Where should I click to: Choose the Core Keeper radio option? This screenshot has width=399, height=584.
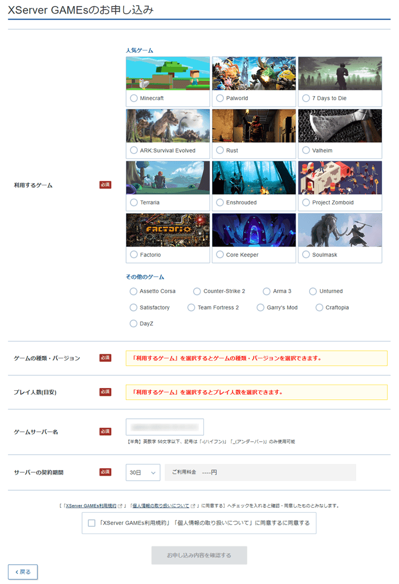pyautogui.click(x=220, y=255)
